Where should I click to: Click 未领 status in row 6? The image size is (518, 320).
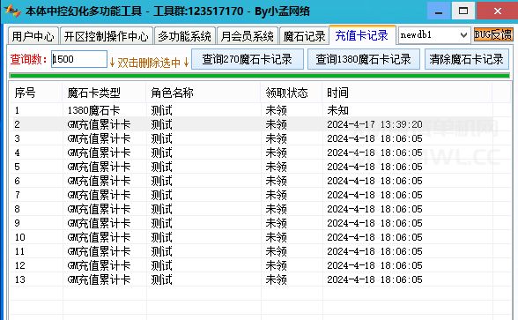[277, 181]
